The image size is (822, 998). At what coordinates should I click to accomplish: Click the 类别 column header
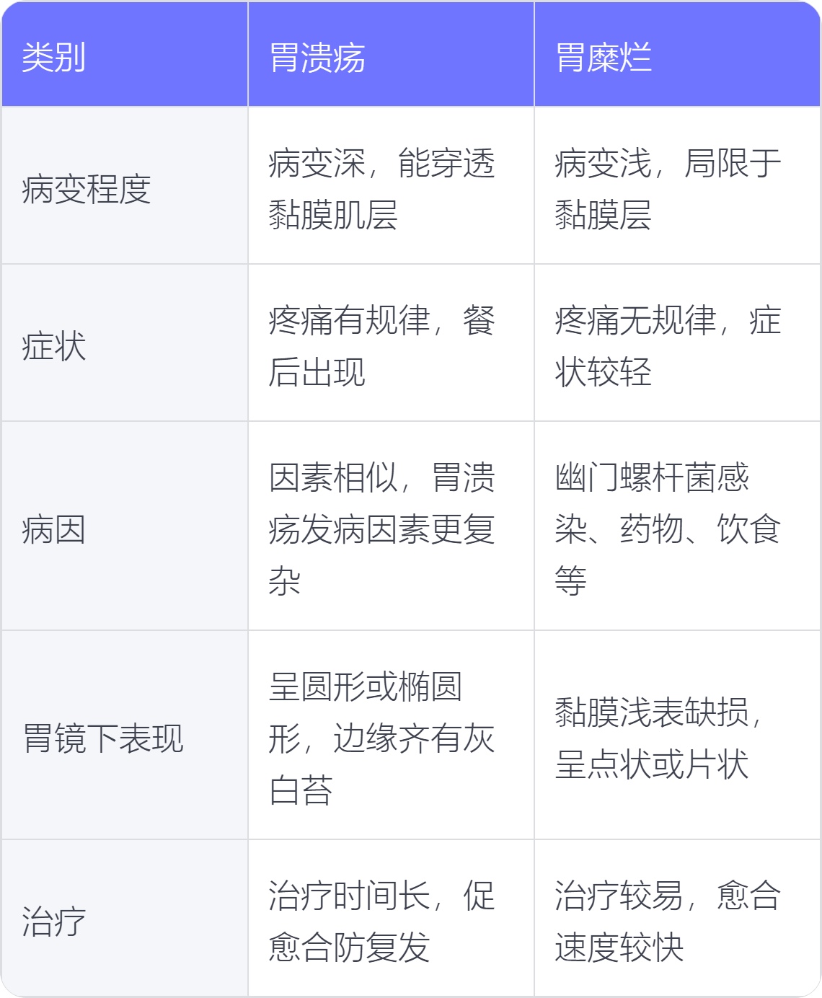[x=54, y=58]
